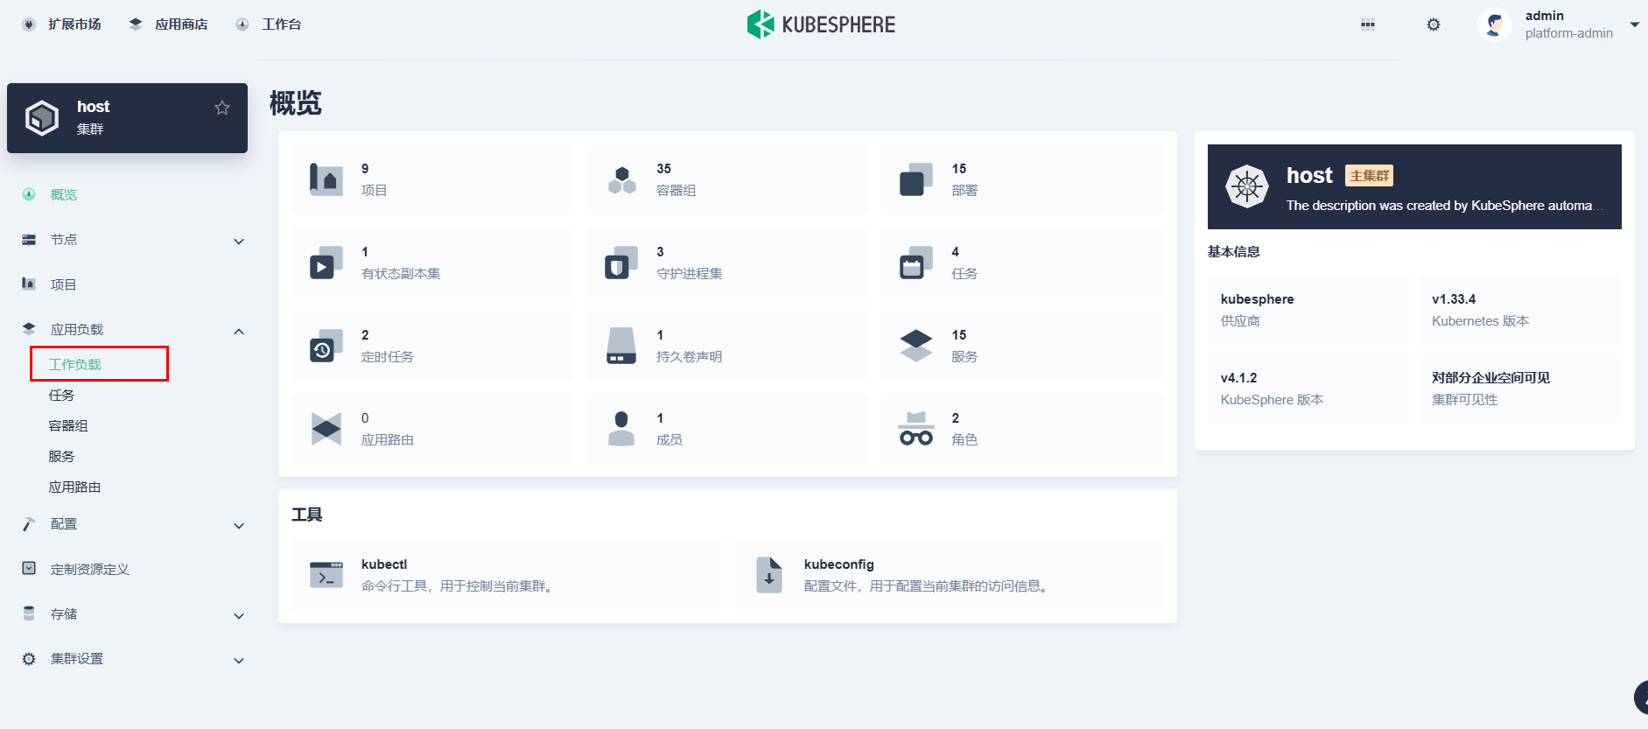Open the grid apps icon in header
Screen dimensions: 1648x729
(x=1368, y=25)
